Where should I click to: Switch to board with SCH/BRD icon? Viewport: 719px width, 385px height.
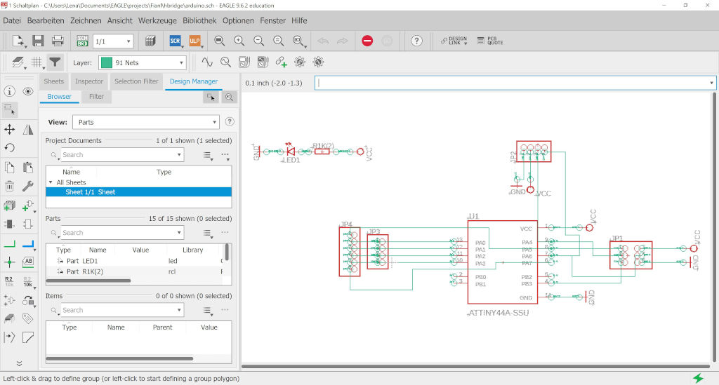(x=82, y=41)
